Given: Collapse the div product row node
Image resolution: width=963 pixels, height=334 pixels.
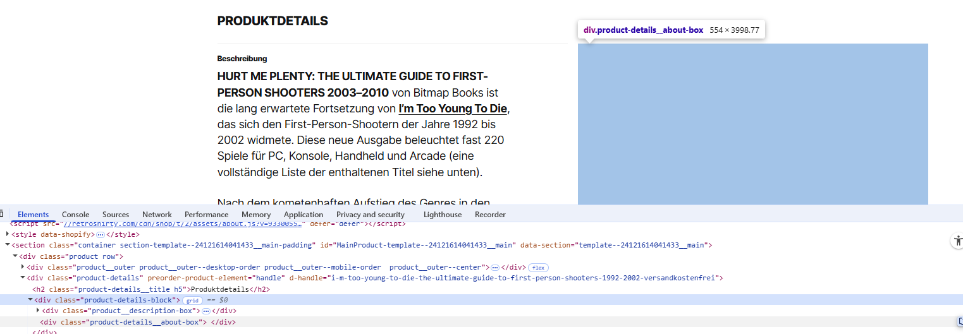Looking at the screenshot, I should 15,256.
